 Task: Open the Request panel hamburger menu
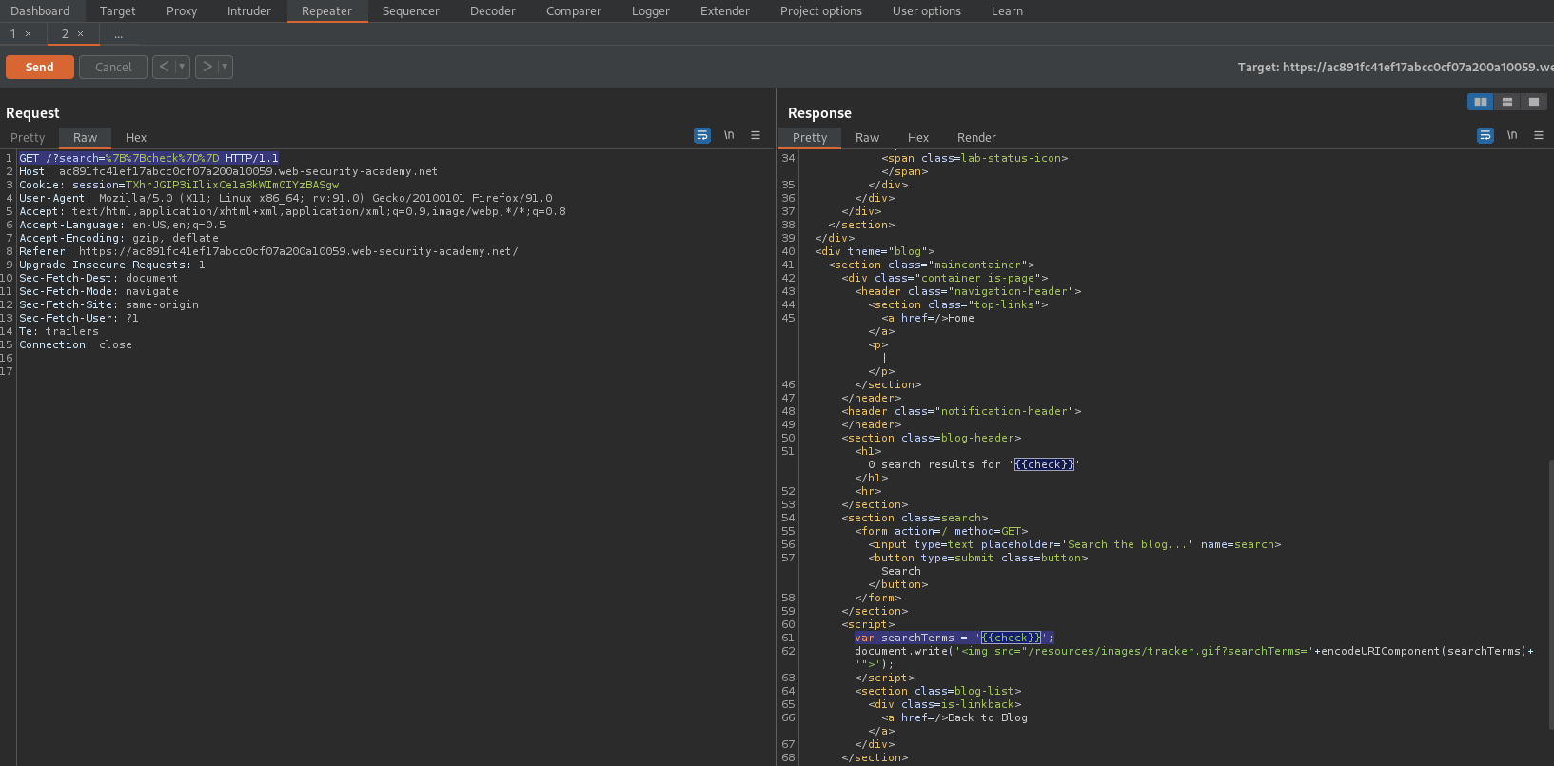[x=756, y=136]
